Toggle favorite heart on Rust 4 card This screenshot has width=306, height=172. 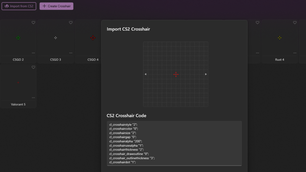(x=295, y=23)
